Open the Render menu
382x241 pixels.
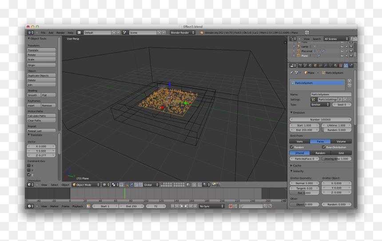tap(60, 32)
